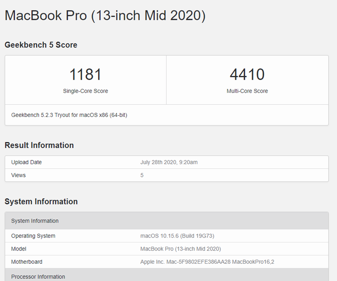This screenshot has width=337, height=281.
Task: Click 'Geekbench 5.2.3 Tryout for macOS x86 (64-bit)' text
Action: click(69, 115)
